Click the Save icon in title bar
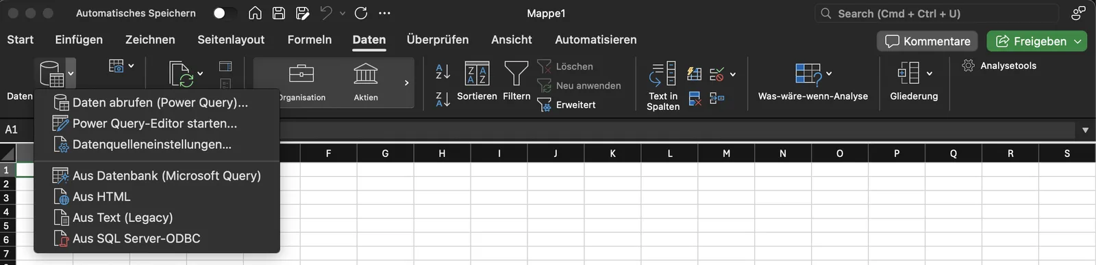 [x=279, y=13]
